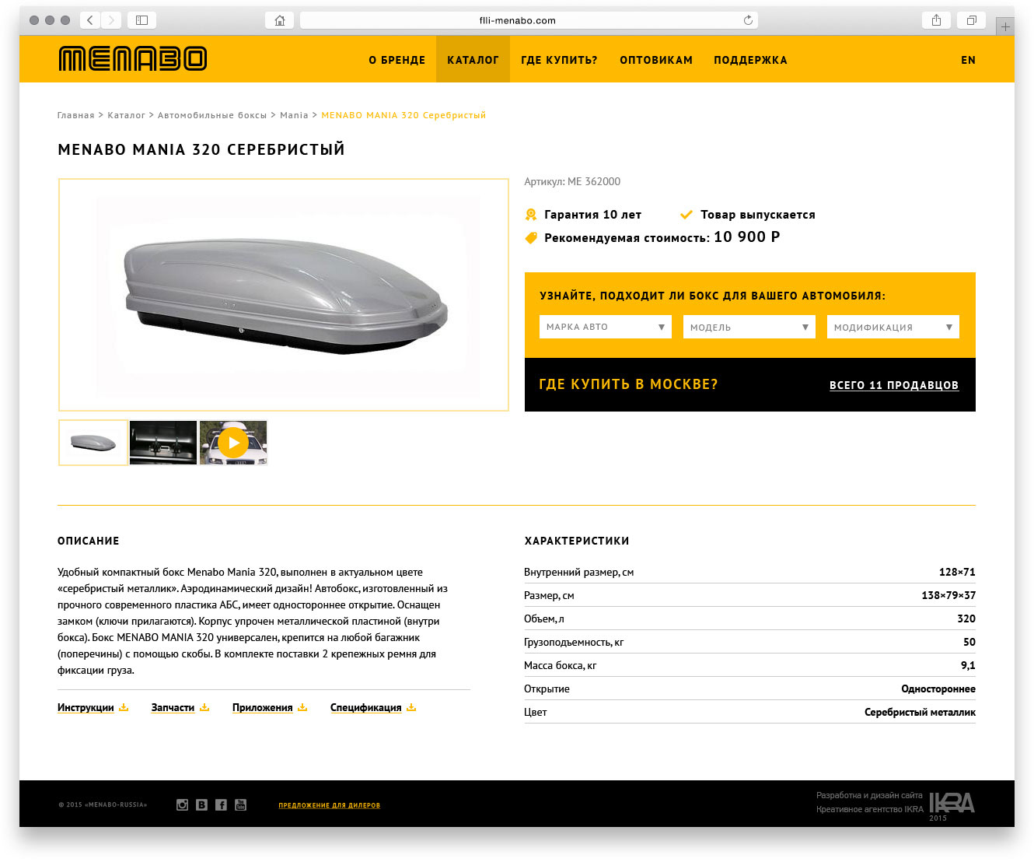Click the price tag icon
The width and height of the screenshot is (1034, 862).
tap(531, 238)
